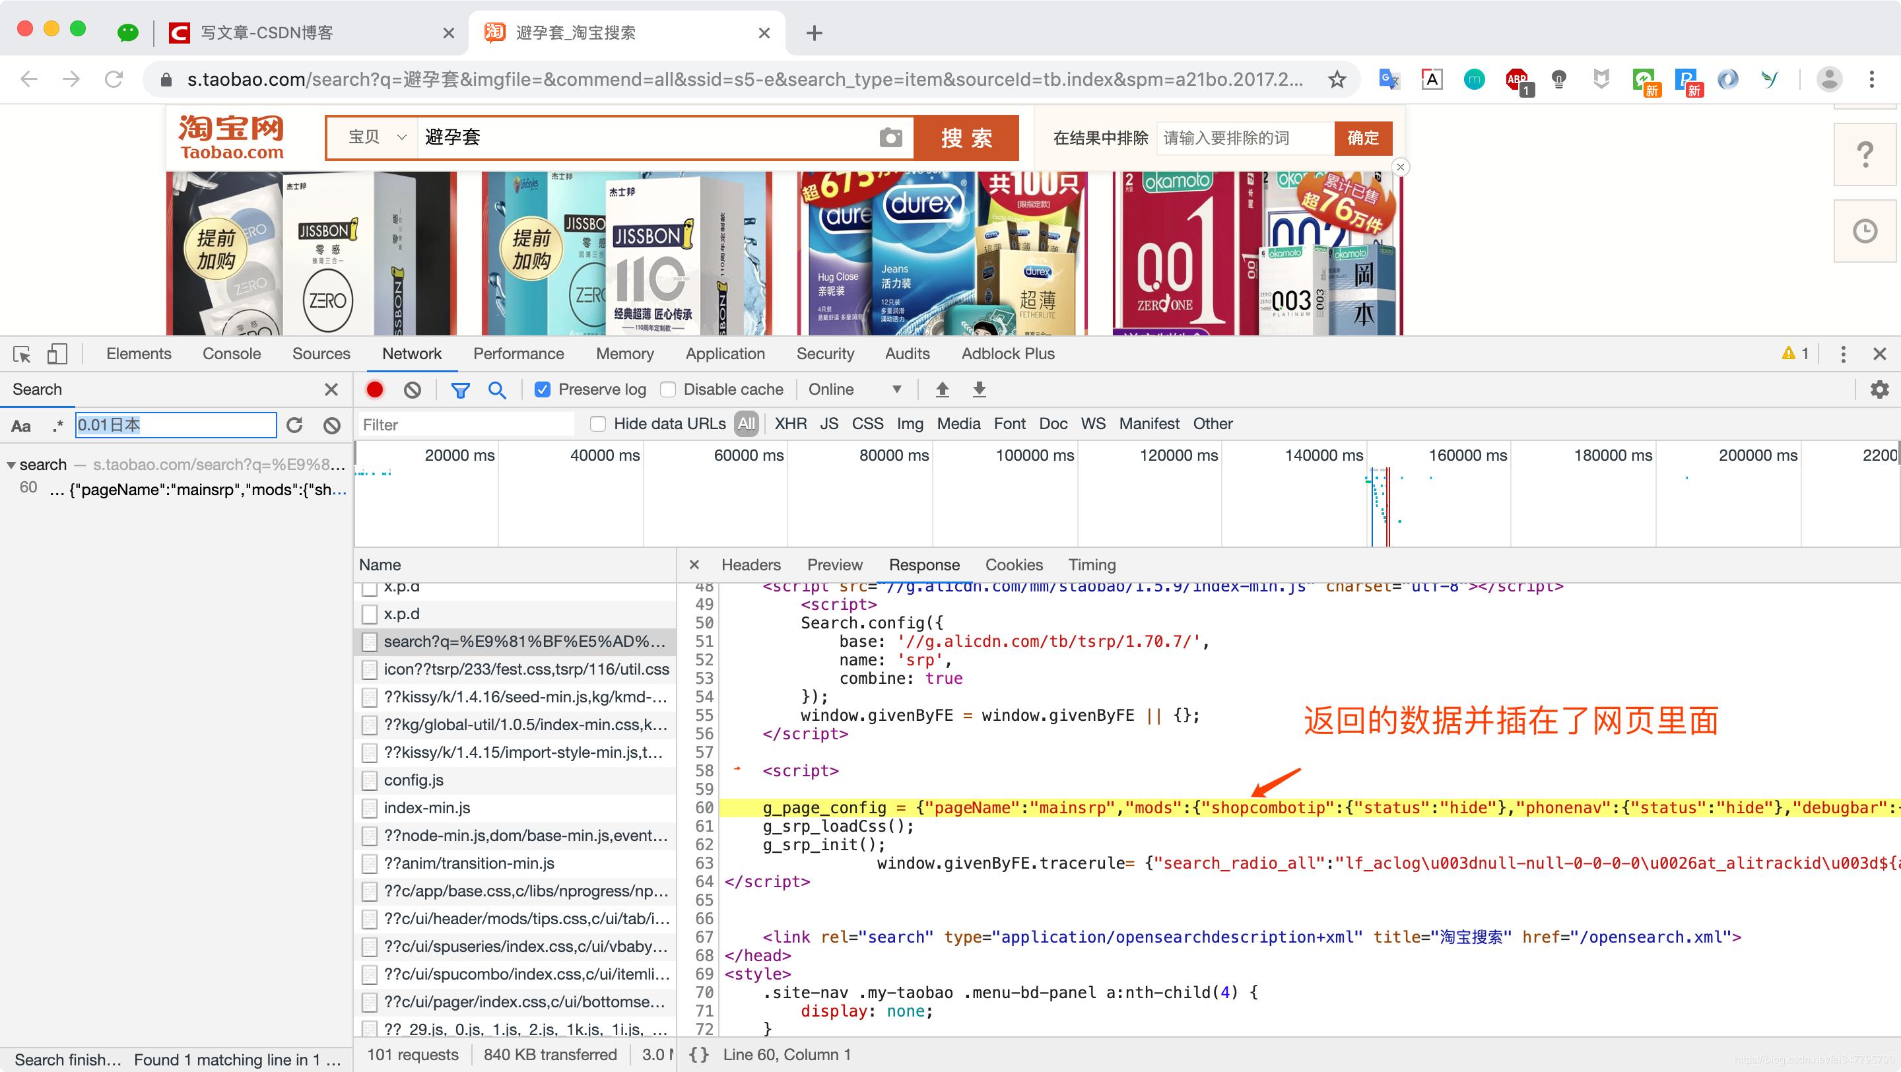Uncheck the Preserve log checkbox

[543, 389]
